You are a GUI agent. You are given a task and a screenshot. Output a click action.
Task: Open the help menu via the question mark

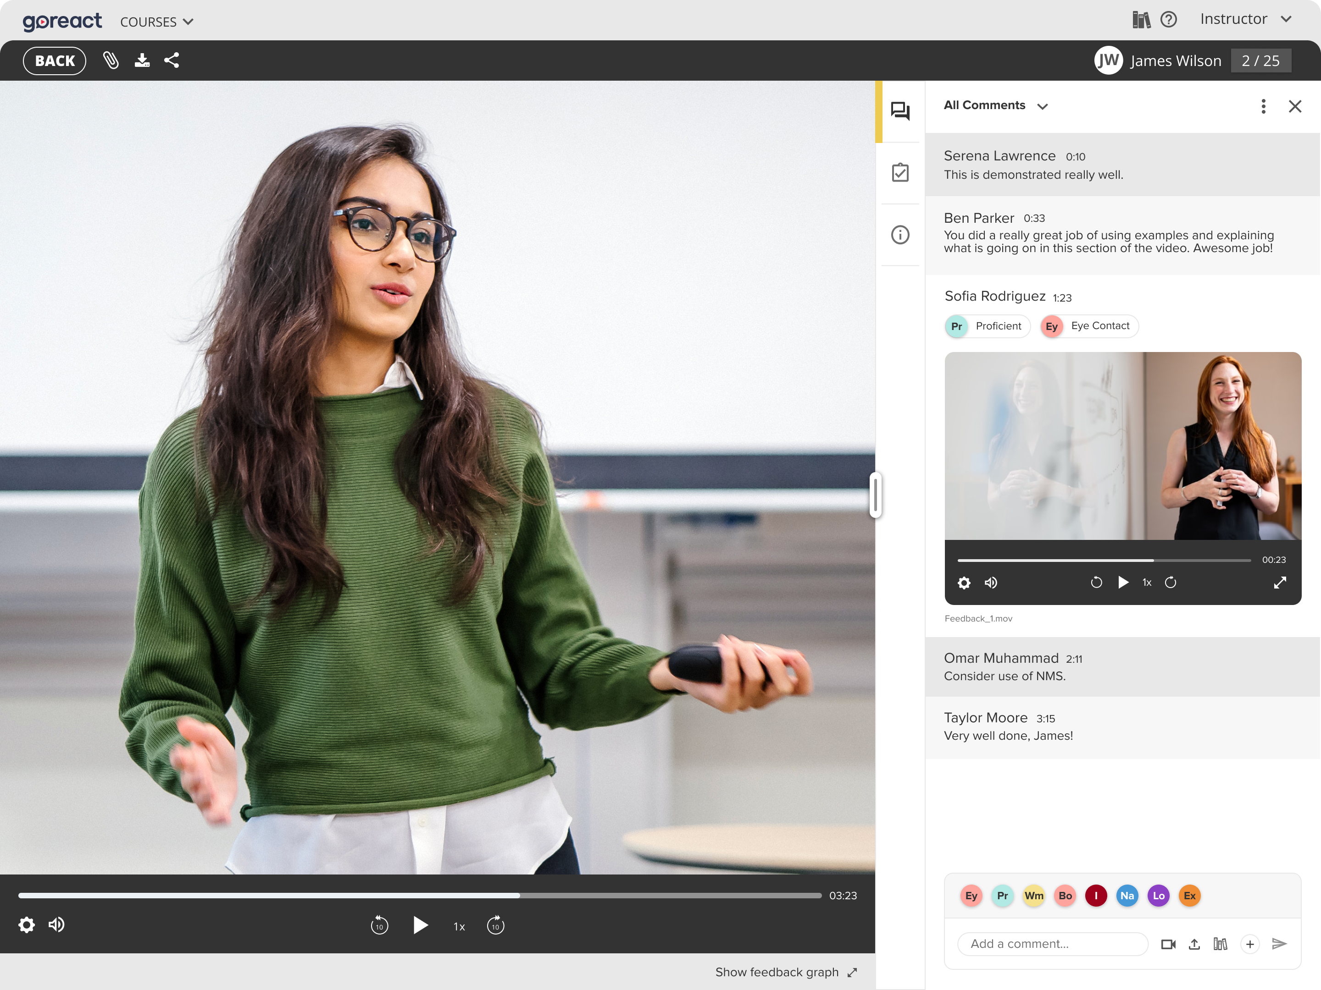click(1169, 20)
